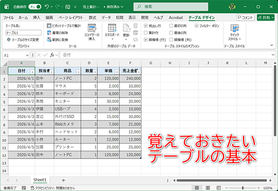Check the 縞模様 (列) checkbox

[171, 40]
